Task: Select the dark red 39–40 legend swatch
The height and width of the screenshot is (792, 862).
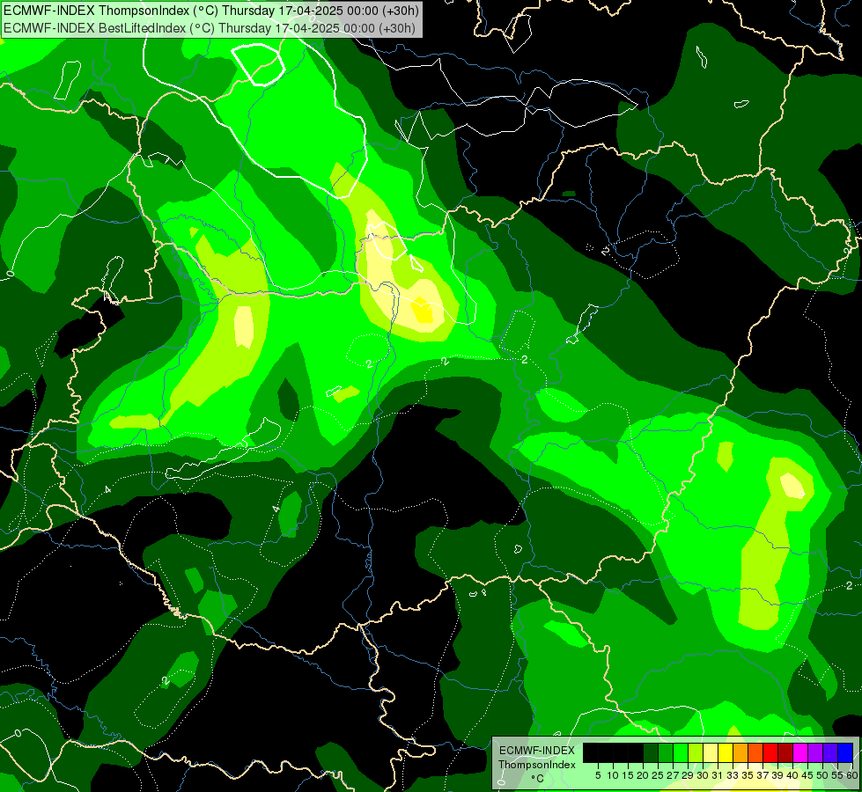Action: click(785, 752)
